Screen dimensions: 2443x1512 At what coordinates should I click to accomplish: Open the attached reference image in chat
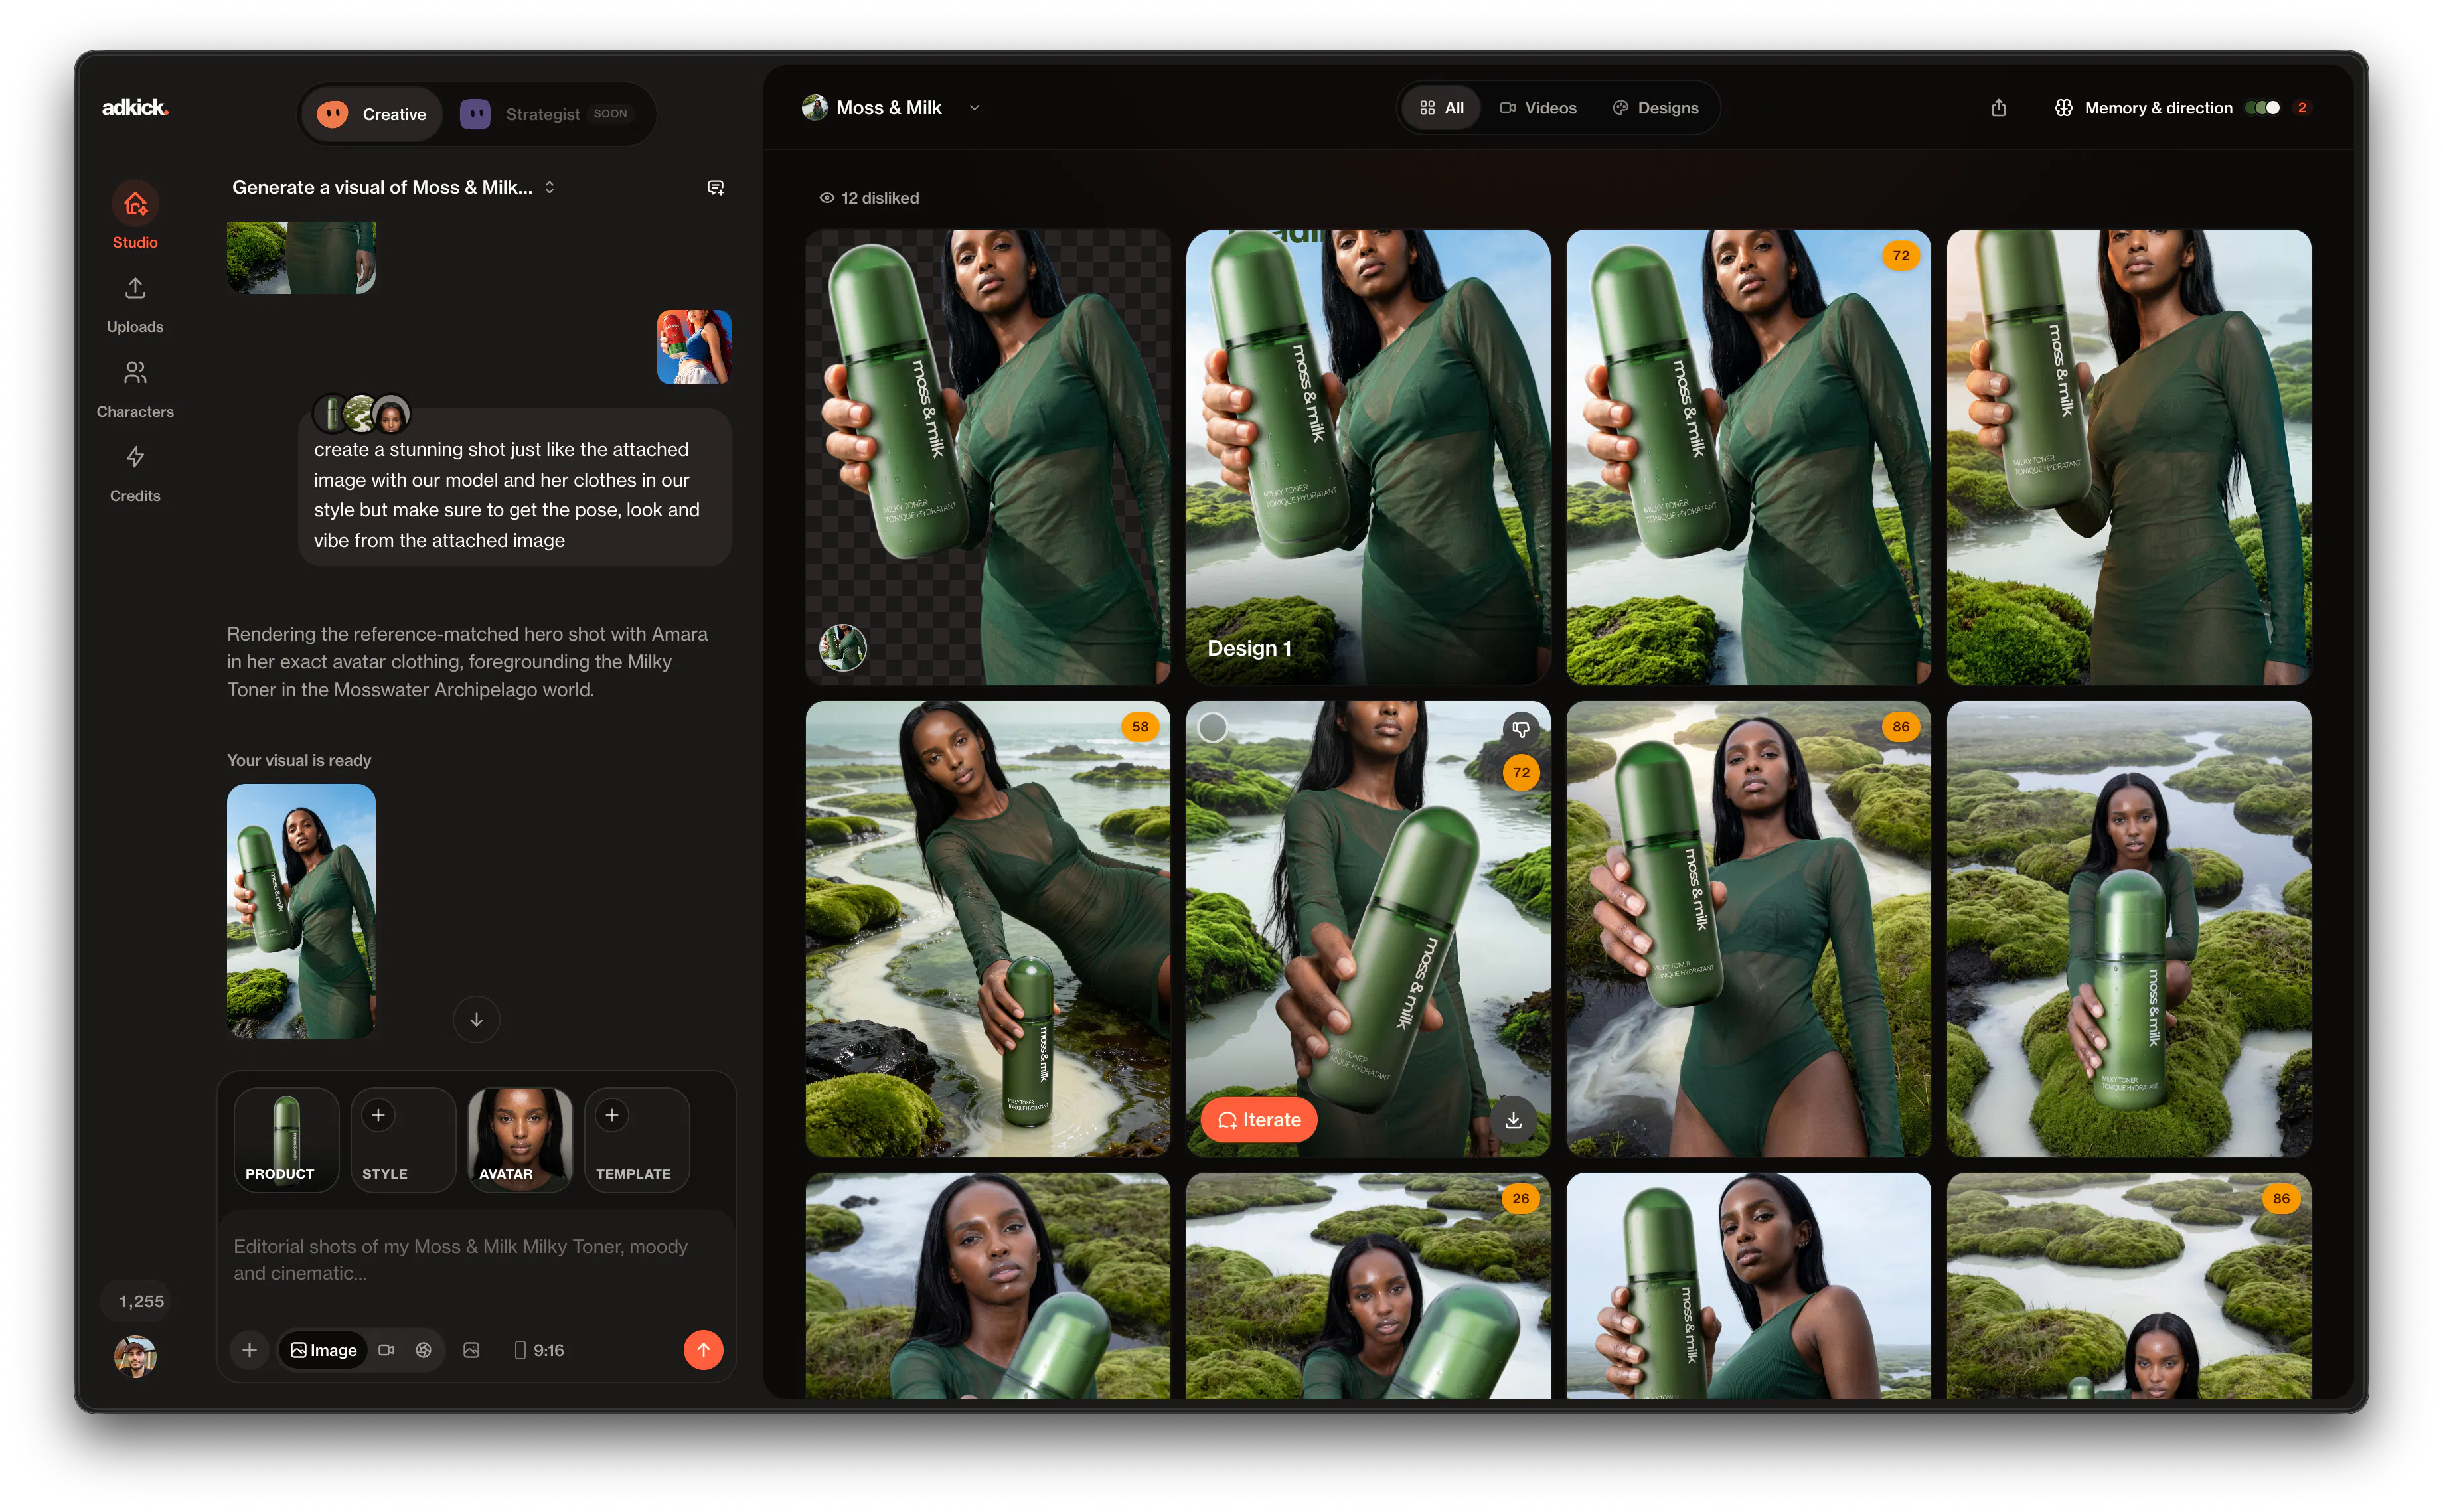tap(693, 347)
